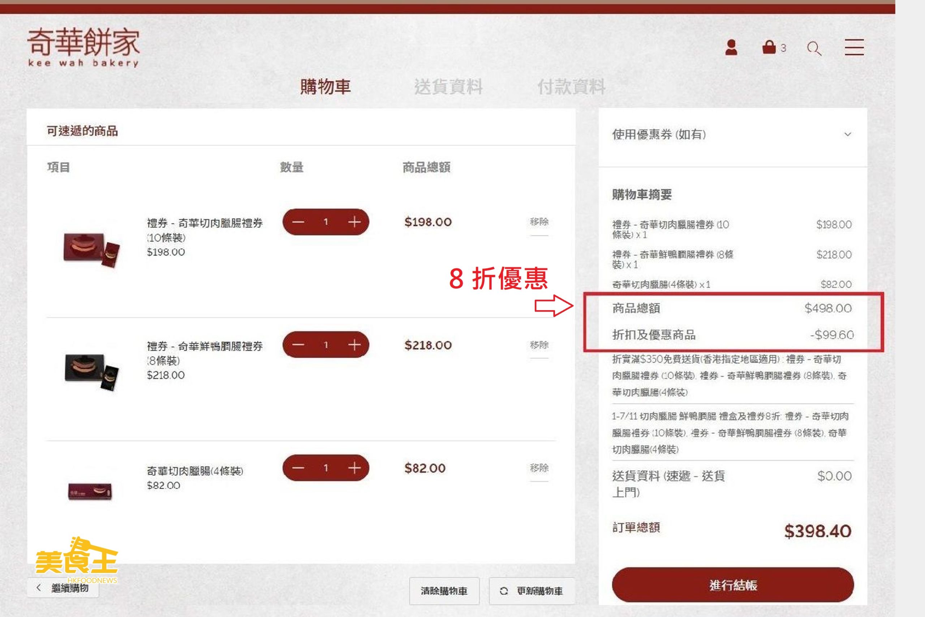This screenshot has width=925, height=617.
Task: Click the 更新購物車 refresh button
Action: [532, 591]
